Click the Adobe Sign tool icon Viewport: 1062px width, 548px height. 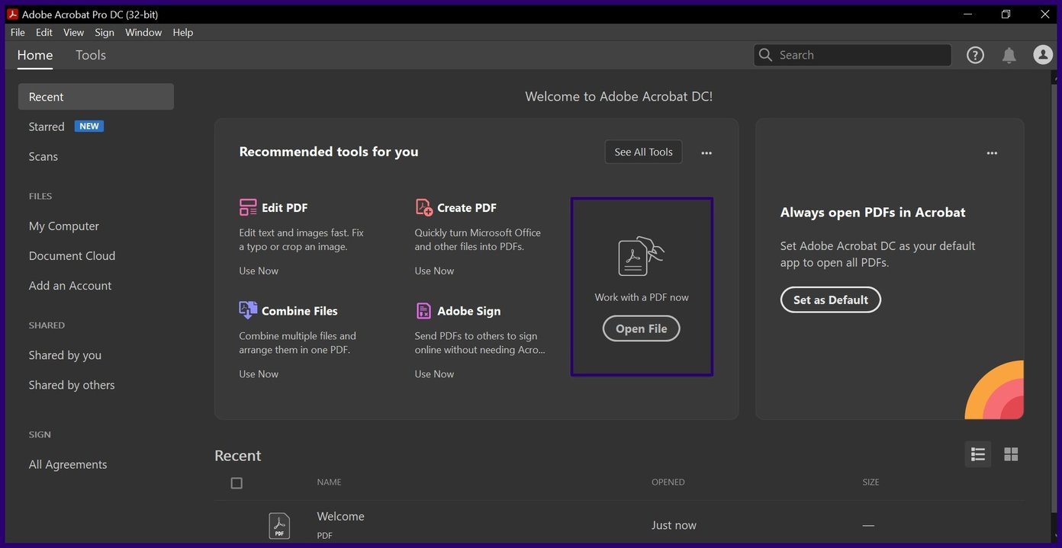point(423,311)
